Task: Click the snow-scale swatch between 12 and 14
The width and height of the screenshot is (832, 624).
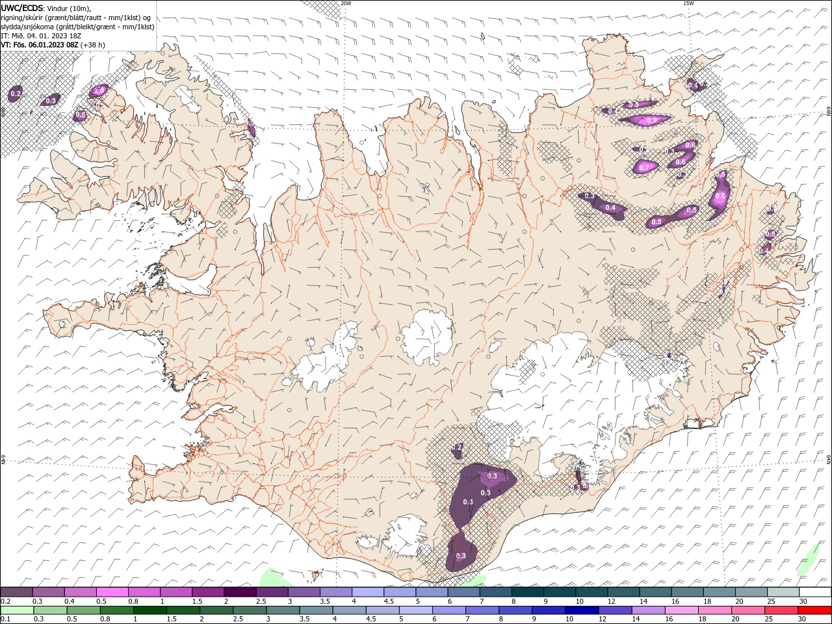Action: click(623, 592)
